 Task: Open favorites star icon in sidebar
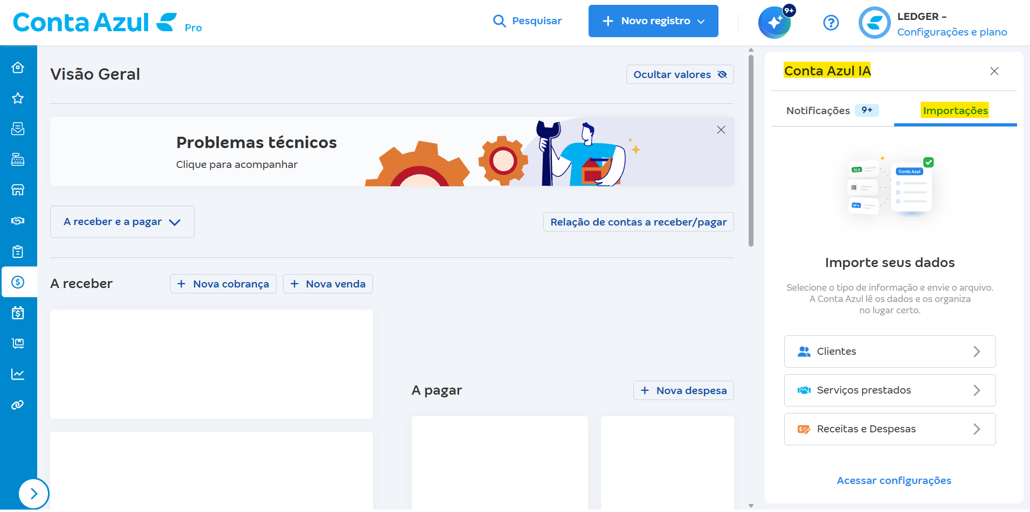click(x=18, y=98)
